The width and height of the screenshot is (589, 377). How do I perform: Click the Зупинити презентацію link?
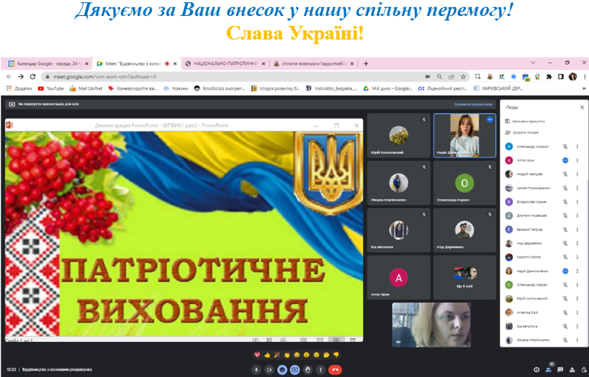473,103
